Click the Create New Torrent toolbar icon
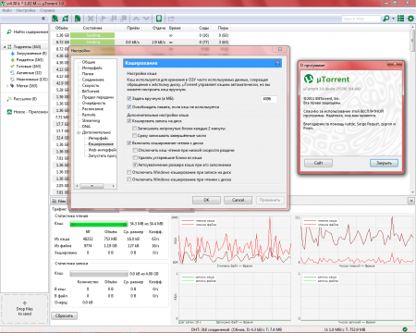The image size is (416, 333). click(78, 18)
